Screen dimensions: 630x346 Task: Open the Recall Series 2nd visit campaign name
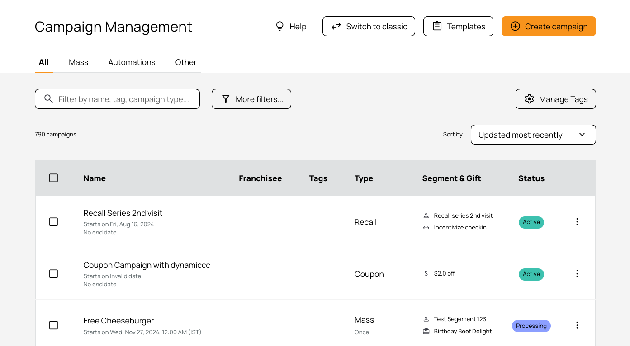pyautogui.click(x=123, y=213)
